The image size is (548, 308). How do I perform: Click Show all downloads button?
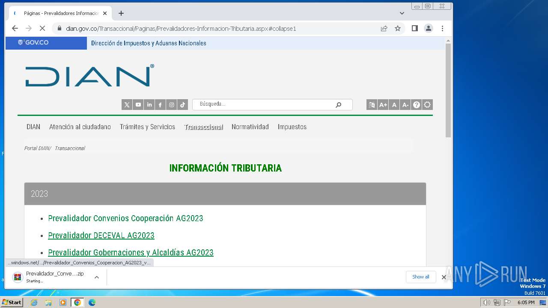point(421,277)
